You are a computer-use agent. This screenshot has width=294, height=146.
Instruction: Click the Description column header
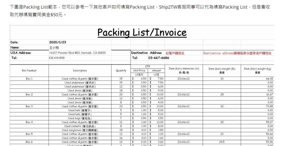80,71
